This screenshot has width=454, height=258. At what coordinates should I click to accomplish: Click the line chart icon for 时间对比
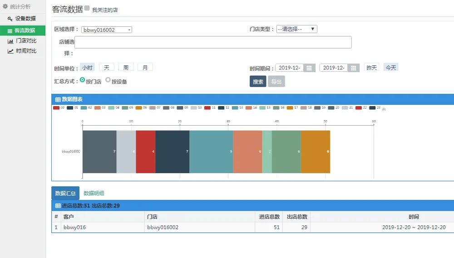10,51
